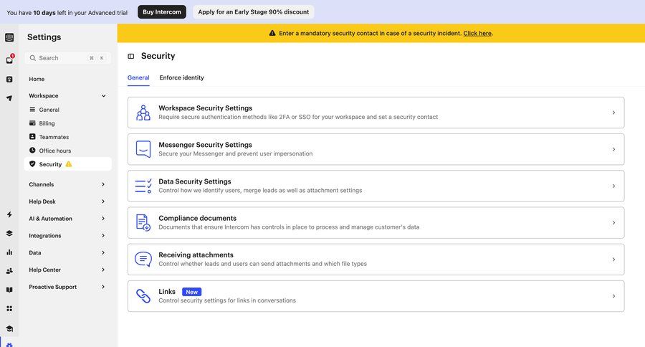The image size is (645, 347).
Task: Click the Intercom logo in the left rail
Action: (x=9, y=37)
